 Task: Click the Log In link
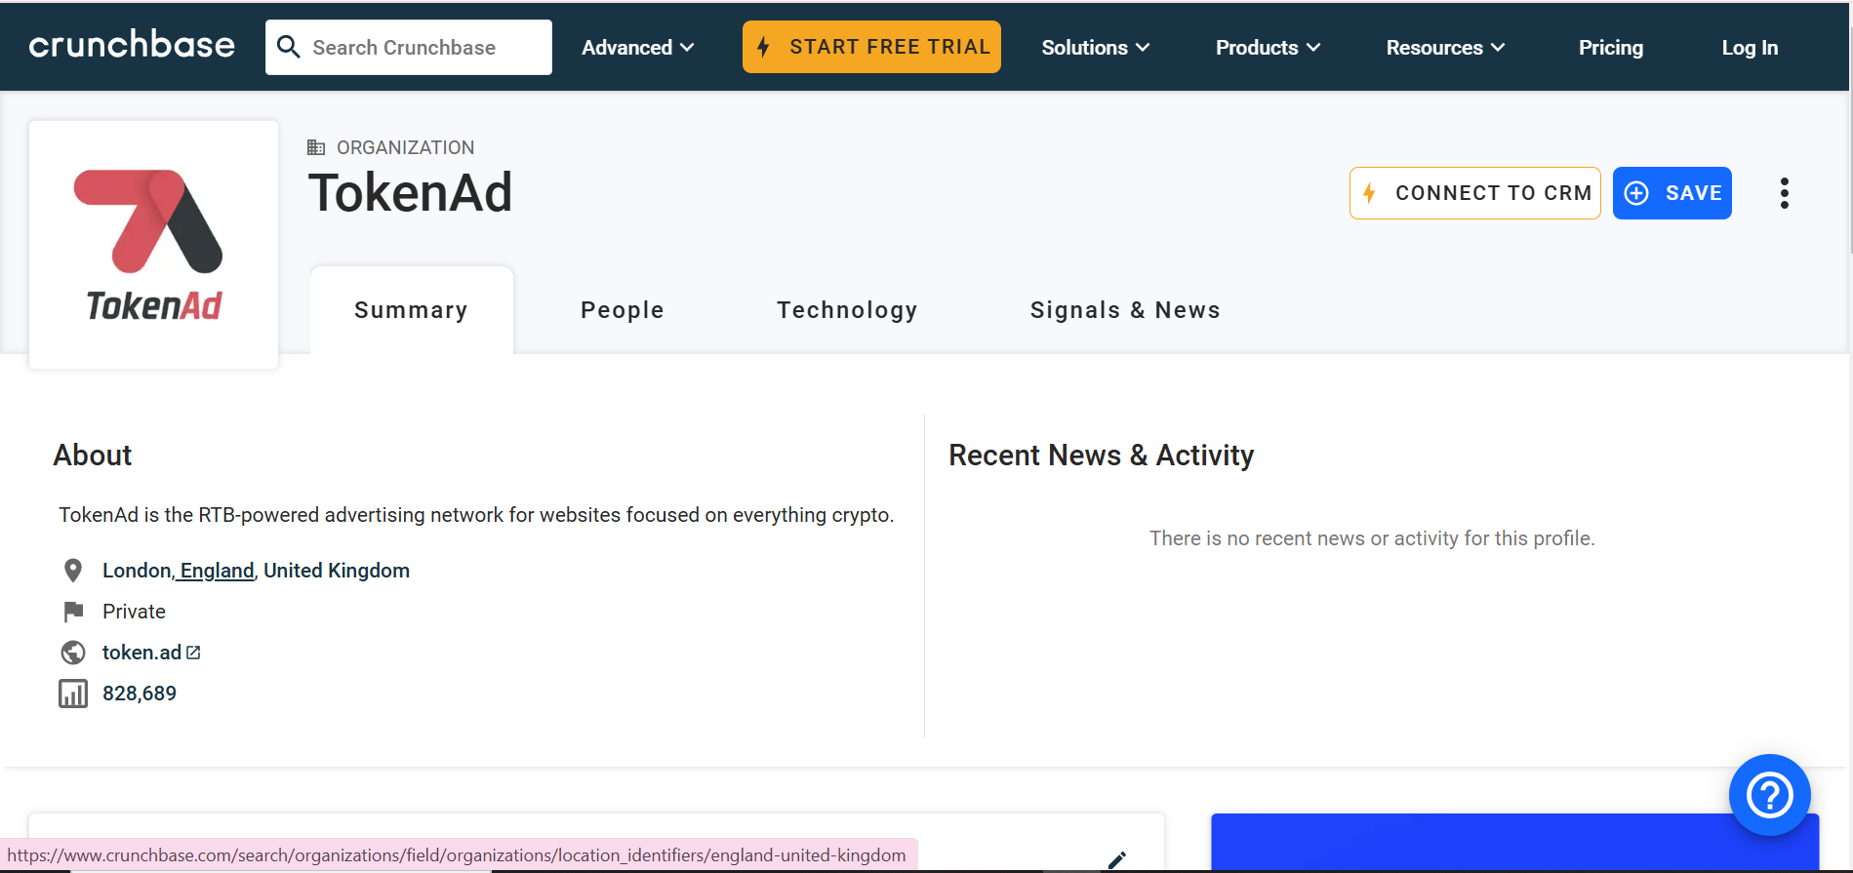1750,47
